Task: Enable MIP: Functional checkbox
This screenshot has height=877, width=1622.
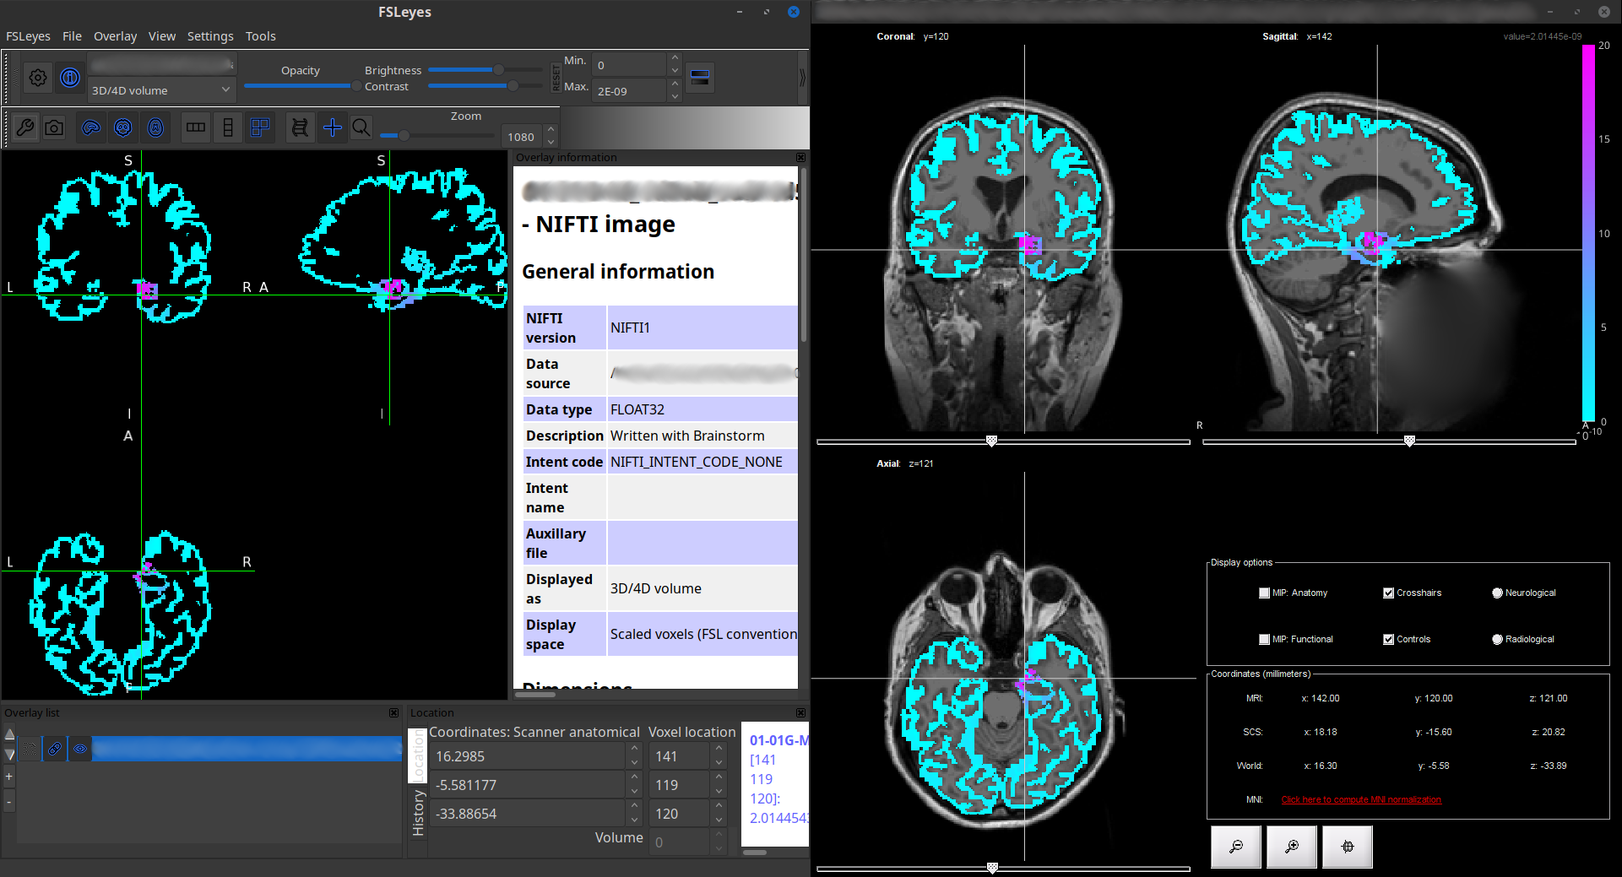Action: pos(1264,640)
